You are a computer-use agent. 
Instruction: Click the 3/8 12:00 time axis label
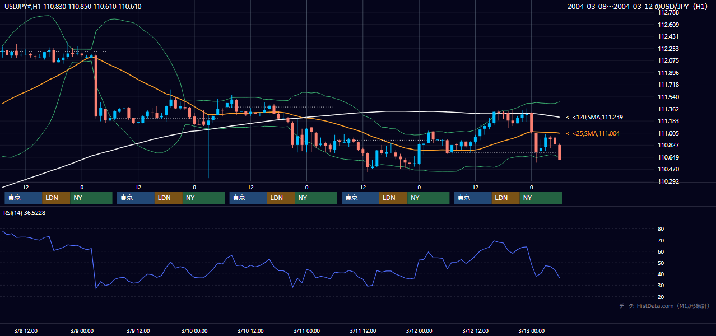[26, 330]
